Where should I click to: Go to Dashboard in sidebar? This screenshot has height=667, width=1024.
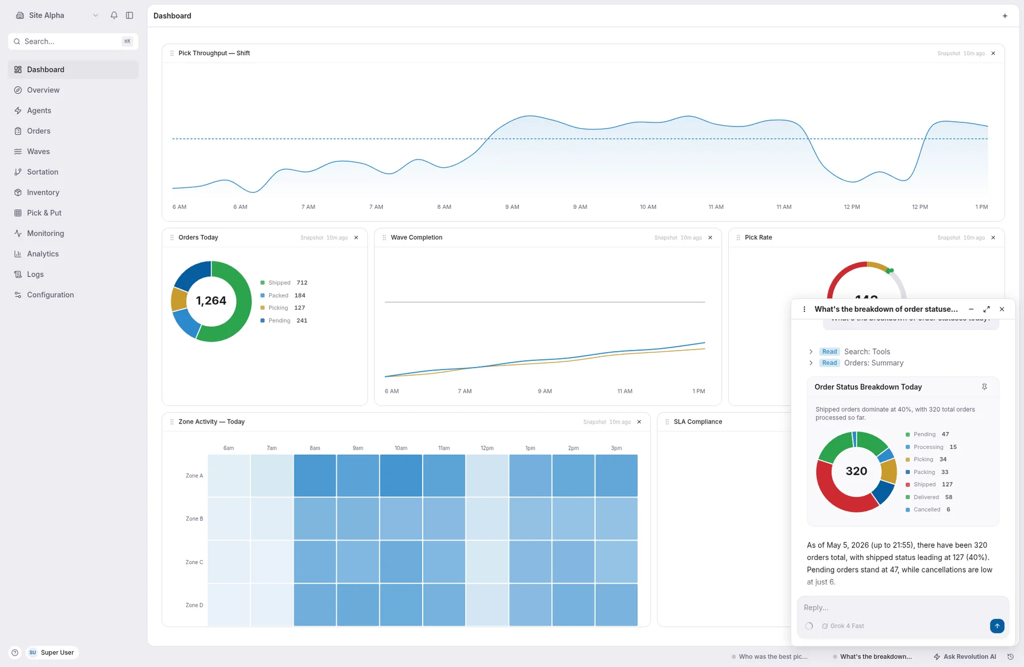73,69
